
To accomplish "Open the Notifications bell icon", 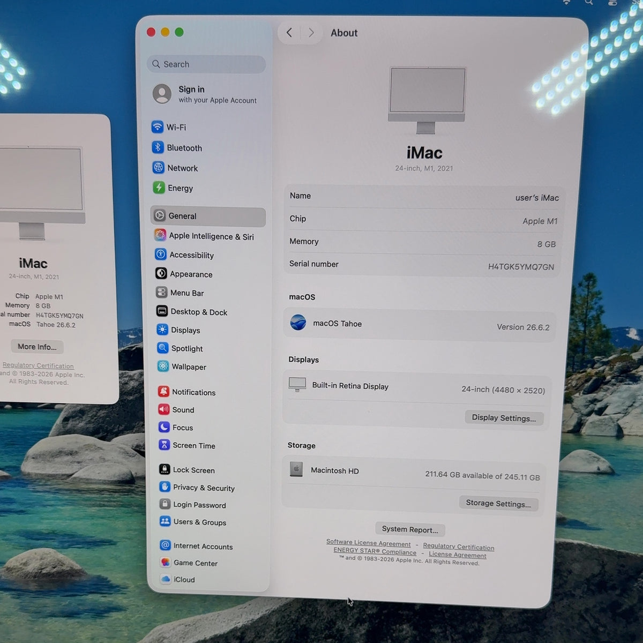I will pos(163,392).
